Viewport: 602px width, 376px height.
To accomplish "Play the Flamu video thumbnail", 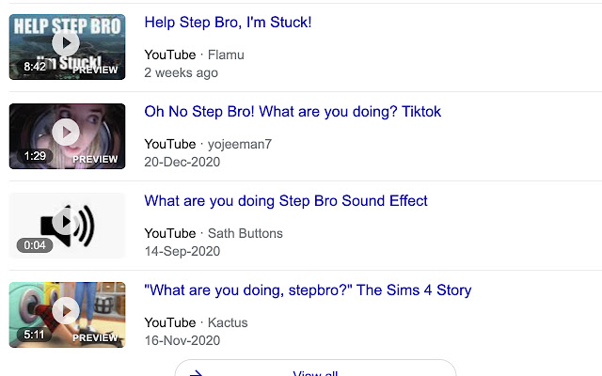I will point(66,42).
